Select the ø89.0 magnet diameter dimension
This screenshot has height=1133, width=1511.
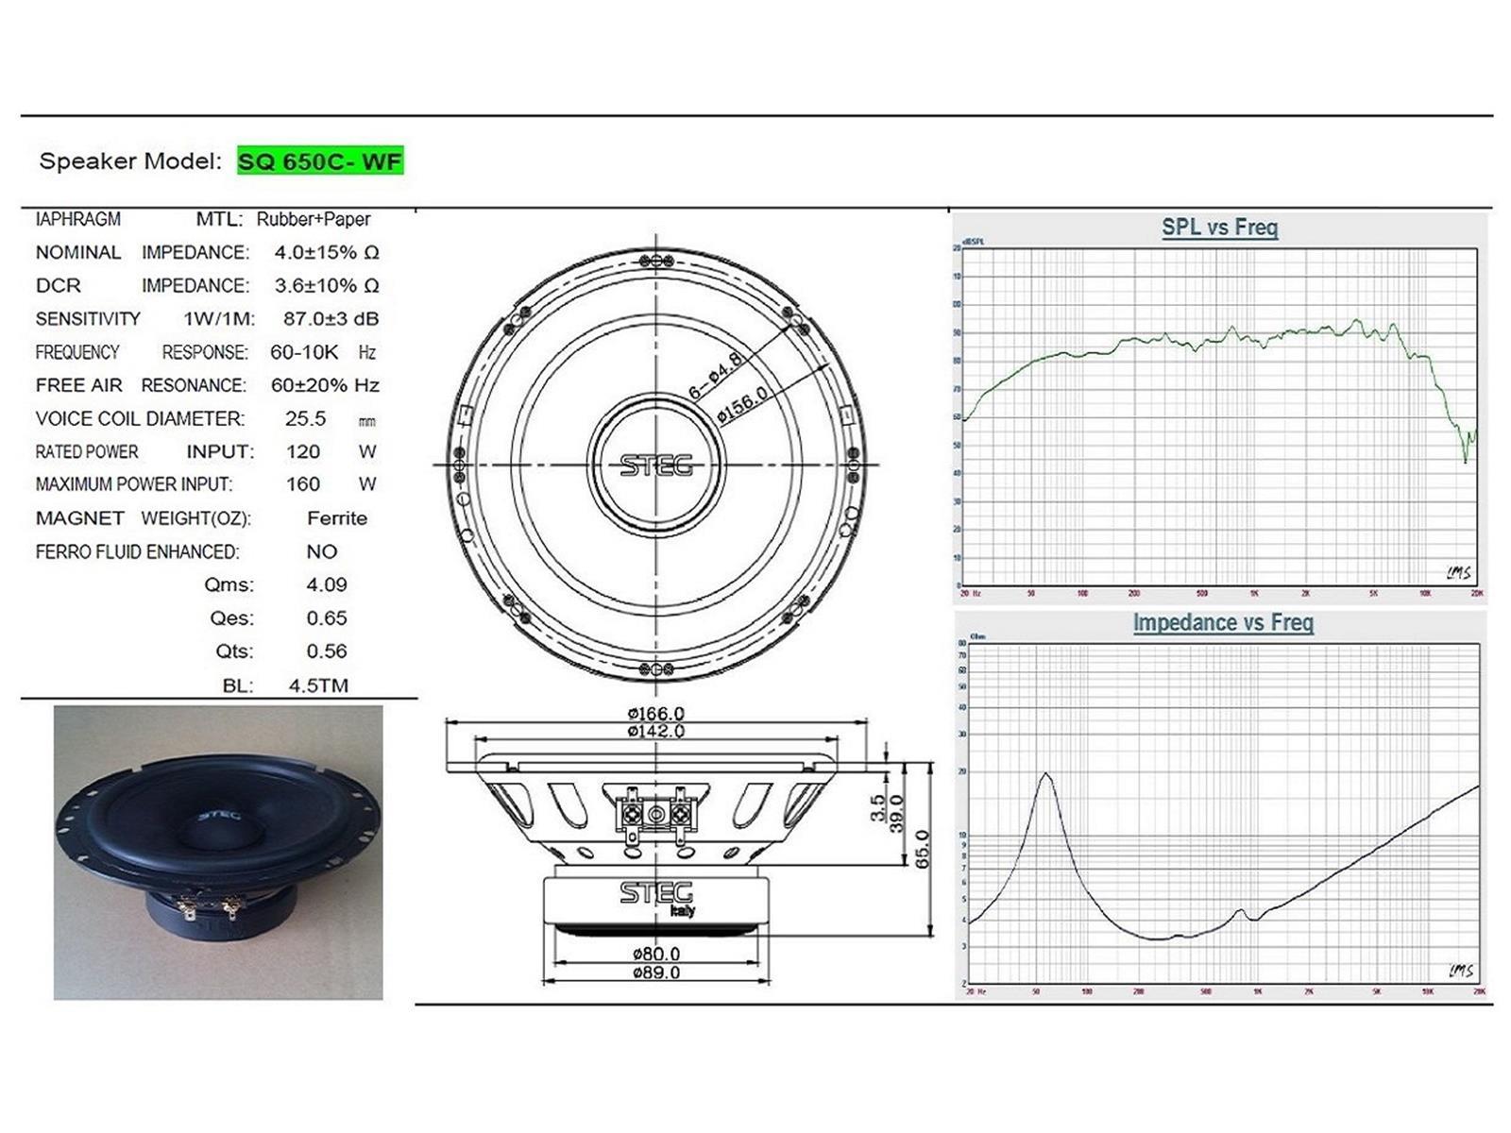(x=656, y=972)
